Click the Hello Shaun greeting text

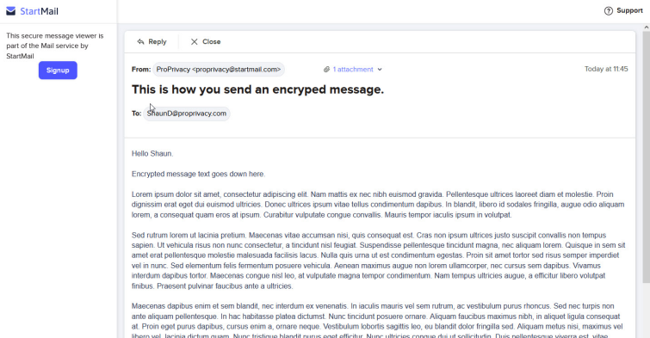(152, 154)
